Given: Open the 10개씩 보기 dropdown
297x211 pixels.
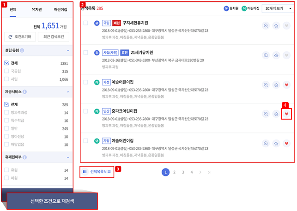Looking at the screenshot, I should (x=278, y=8).
